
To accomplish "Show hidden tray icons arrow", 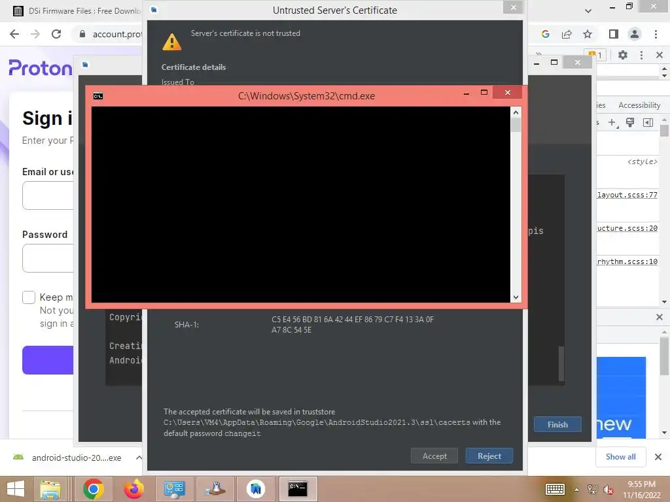I will [x=577, y=489].
